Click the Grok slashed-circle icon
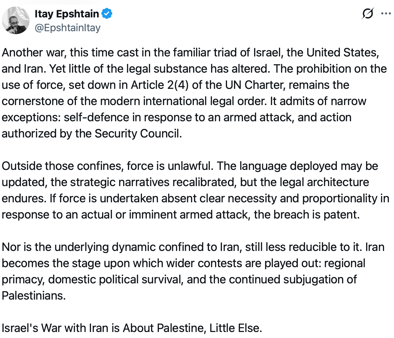The height and width of the screenshot is (338, 394). point(368,14)
